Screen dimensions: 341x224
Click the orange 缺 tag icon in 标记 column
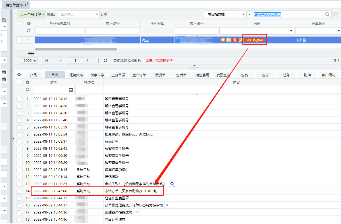coord(223,40)
